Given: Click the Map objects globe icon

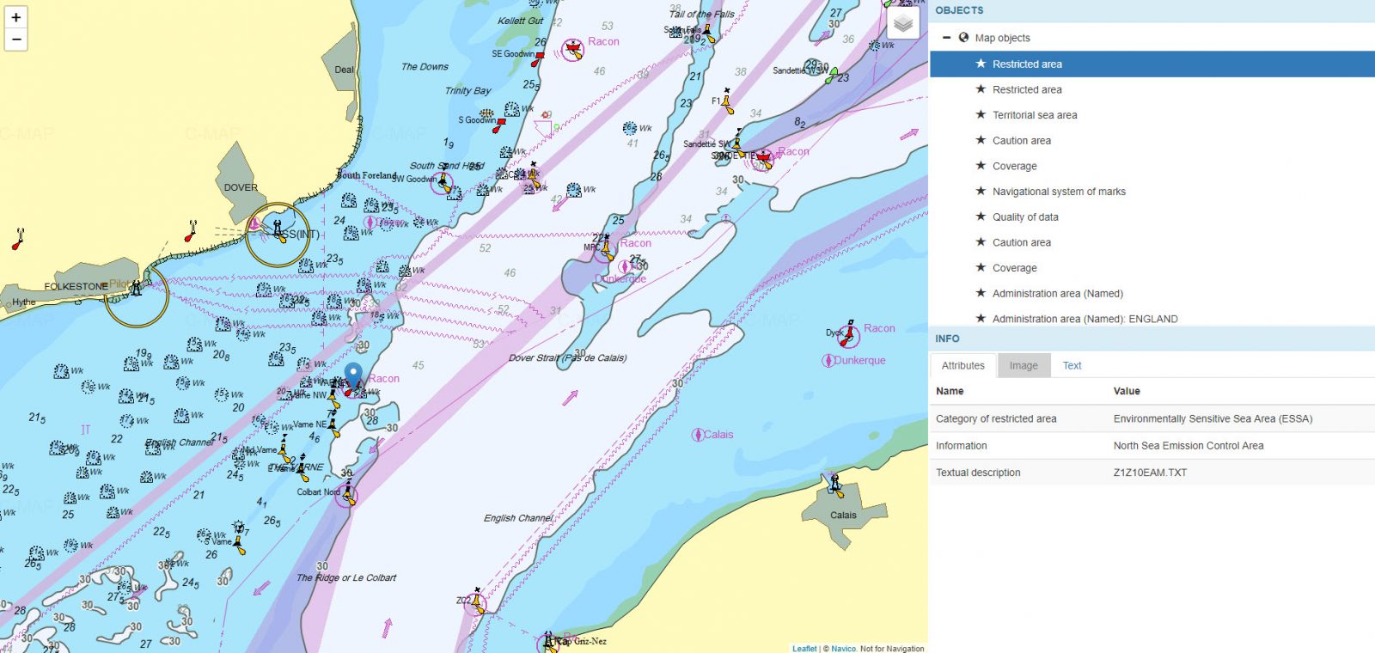Looking at the screenshot, I should tap(963, 38).
